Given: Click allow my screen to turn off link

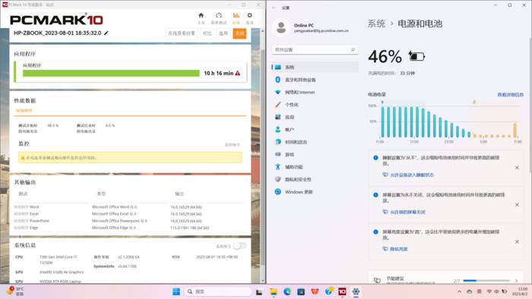Looking at the screenshot, I should tap(407, 212).
